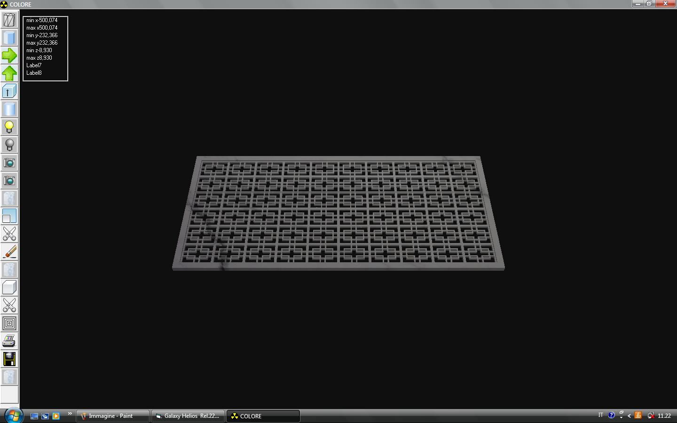Screen dimensions: 677x423
Task: Restore the COLORE window size
Action: coord(649,3)
